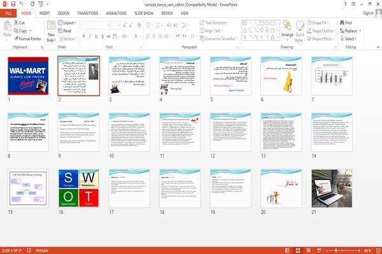Click Sign in link
This screenshot has width=382, height=254.
tap(368, 13)
